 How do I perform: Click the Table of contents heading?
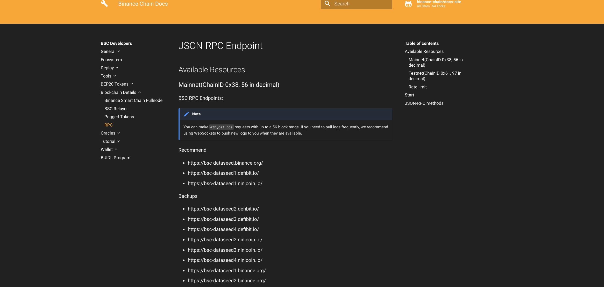(422, 43)
